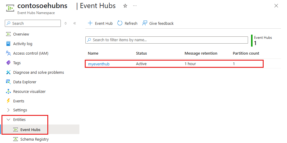This screenshot has height=143, width=287.
Task: Favorite the page with the star icon
Action: (x=125, y=6)
